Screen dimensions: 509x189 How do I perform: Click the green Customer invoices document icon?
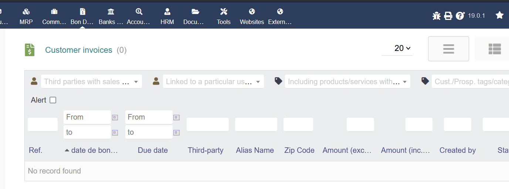30,50
